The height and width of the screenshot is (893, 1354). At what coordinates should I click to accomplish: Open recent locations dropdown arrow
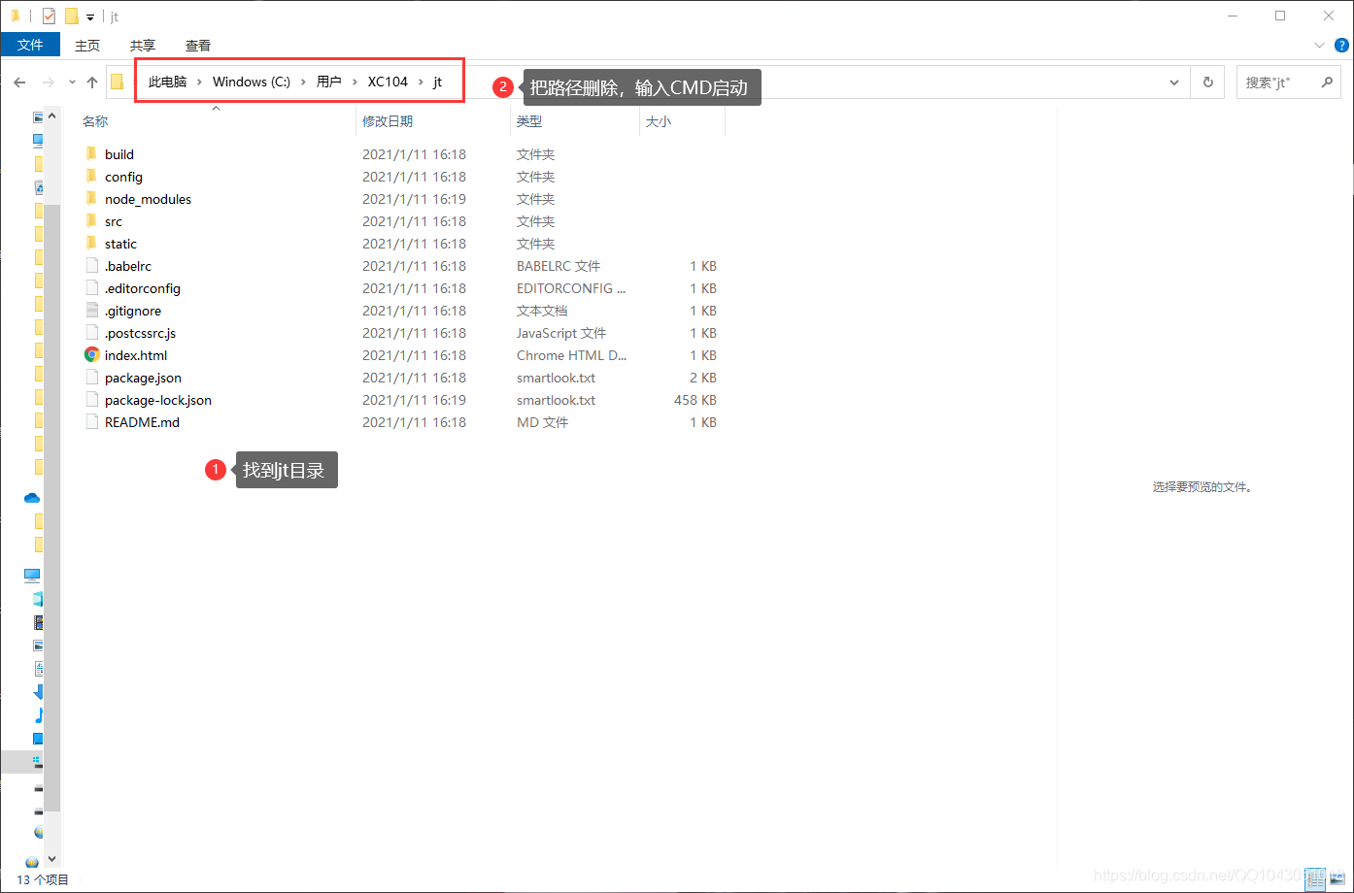click(72, 83)
